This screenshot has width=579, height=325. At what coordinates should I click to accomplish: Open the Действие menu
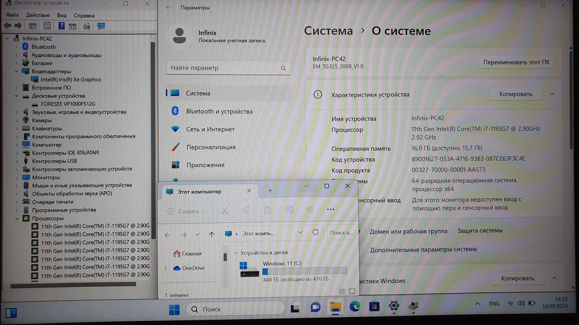[38, 15]
